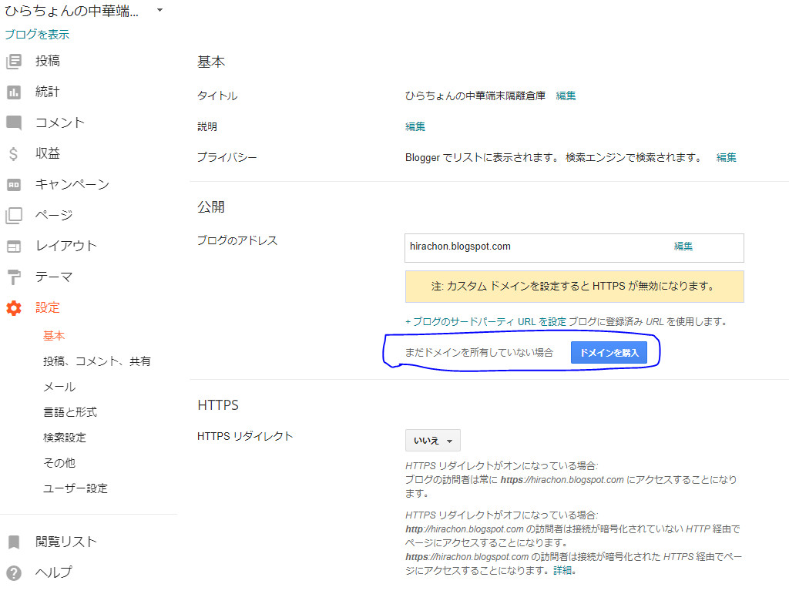The image size is (789, 594).
Task: Click 編集 in the プライバシー row
Action: click(x=727, y=157)
